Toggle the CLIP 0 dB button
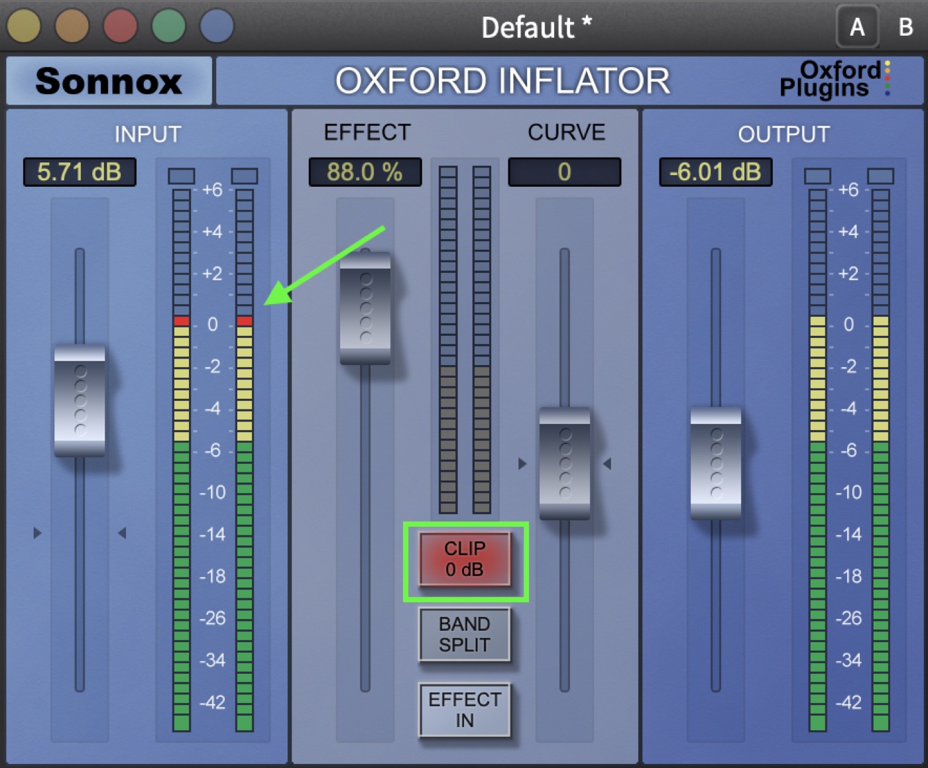Screen dimensions: 928x768 [465, 559]
